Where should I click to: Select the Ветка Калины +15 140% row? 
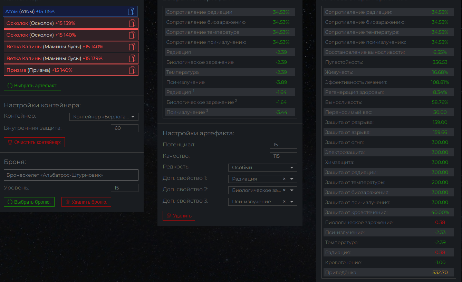71,47
